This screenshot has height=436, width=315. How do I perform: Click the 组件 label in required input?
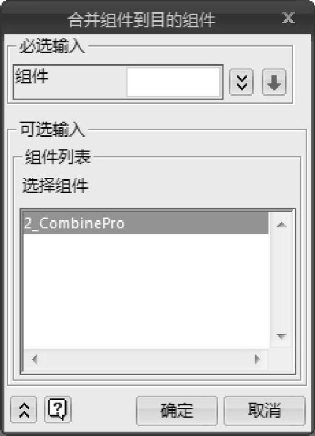[32, 76]
